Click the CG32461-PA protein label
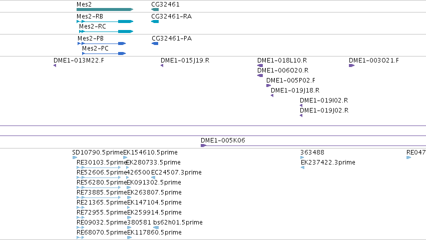426x240 pixels. pos(172,38)
